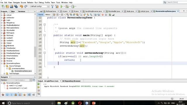Toggle Show Inherited Members in Navigator
This screenshot has width=187, height=105.
(3, 95)
